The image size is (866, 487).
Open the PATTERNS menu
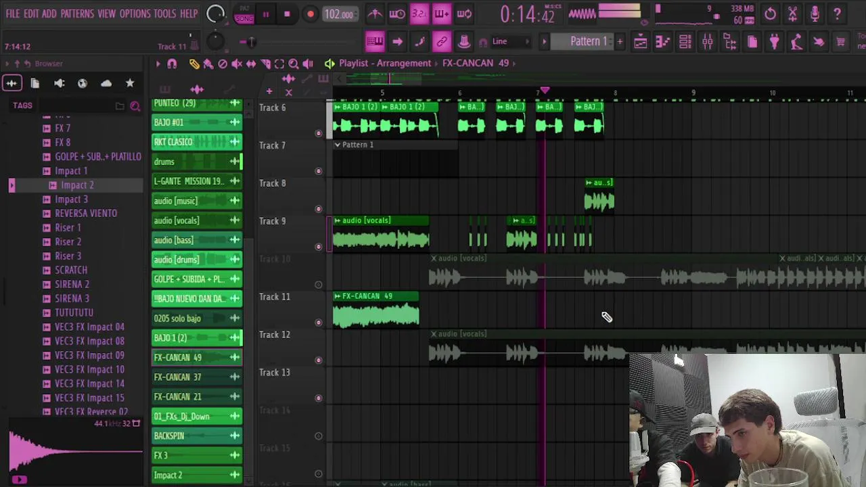[x=77, y=14]
